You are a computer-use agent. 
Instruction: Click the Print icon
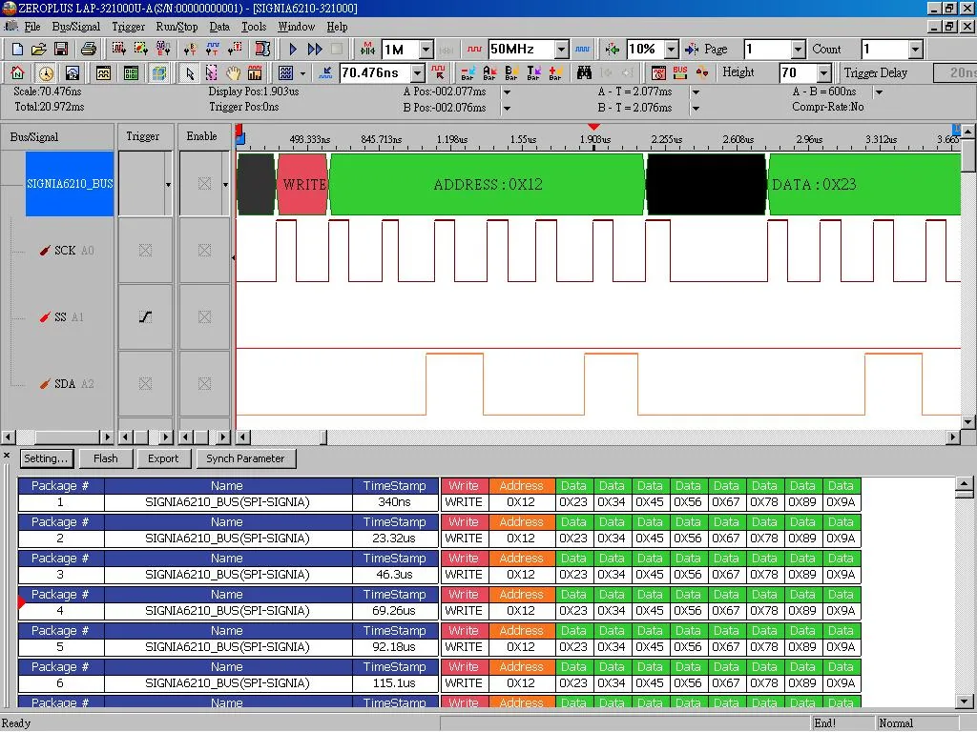89,50
